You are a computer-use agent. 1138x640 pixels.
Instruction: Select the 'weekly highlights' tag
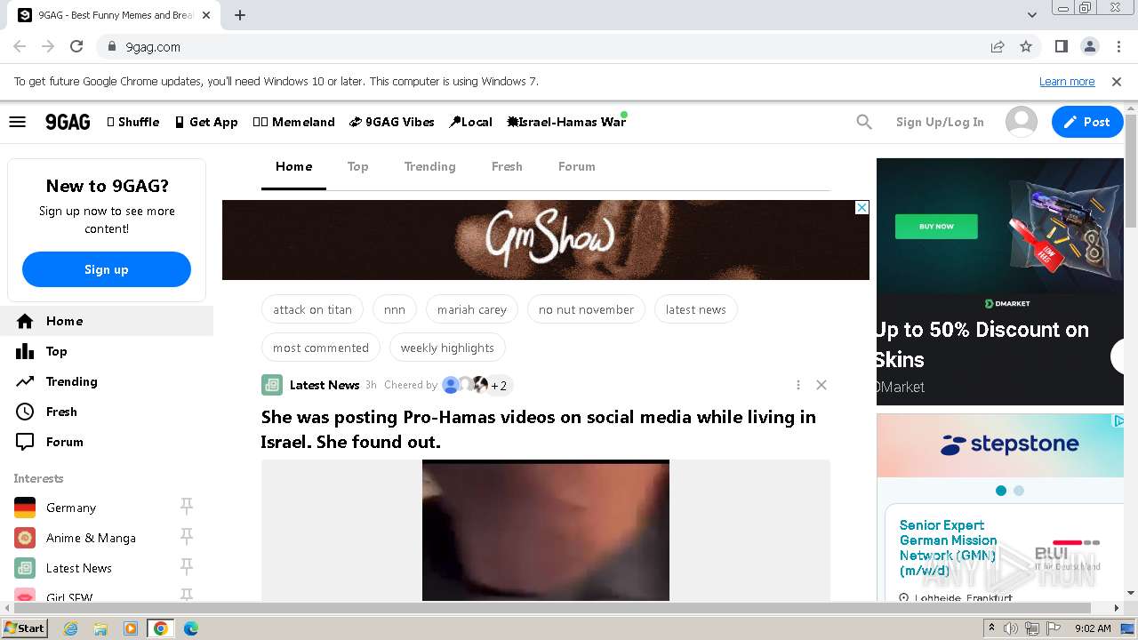tap(447, 348)
